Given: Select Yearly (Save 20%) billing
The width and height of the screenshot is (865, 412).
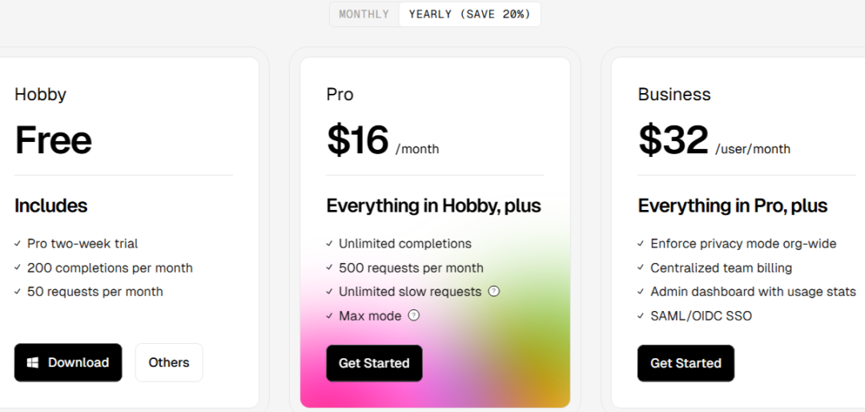Looking at the screenshot, I should tap(469, 14).
